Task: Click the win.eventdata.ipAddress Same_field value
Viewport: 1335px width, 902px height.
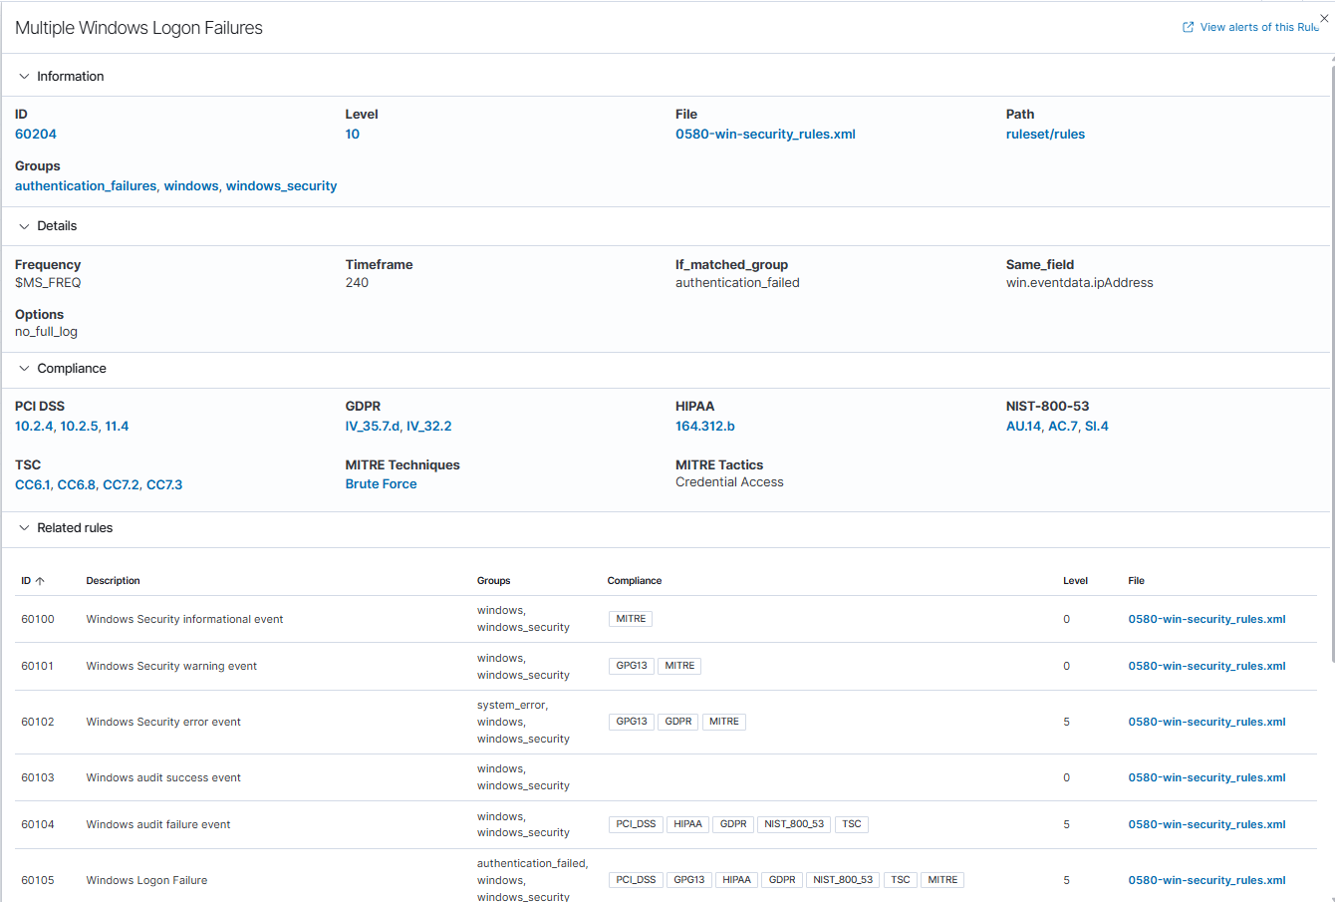Action: 1079,283
